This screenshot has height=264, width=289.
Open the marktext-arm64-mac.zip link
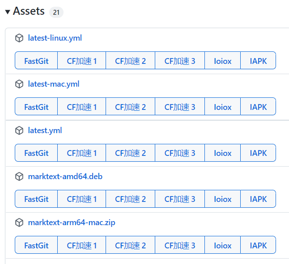pyautogui.click(x=72, y=222)
